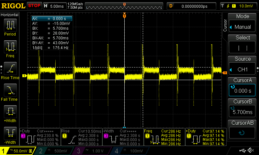Click the 7.50M pts memory depth text
Viewport: 259px width, 155px height.
tap(75, 7)
